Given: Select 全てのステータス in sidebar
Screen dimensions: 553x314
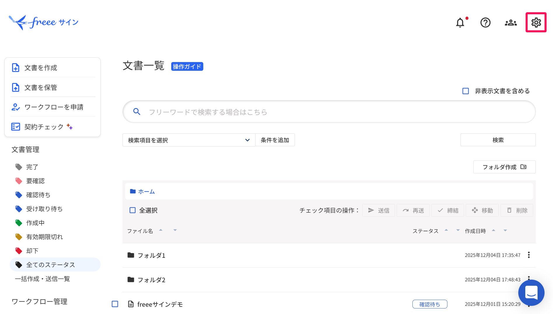Looking at the screenshot, I should 55,264.
